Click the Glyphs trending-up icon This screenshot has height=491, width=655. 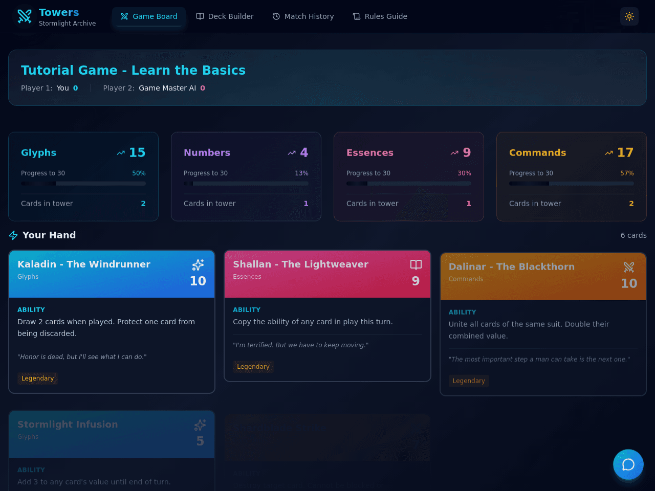(121, 152)
